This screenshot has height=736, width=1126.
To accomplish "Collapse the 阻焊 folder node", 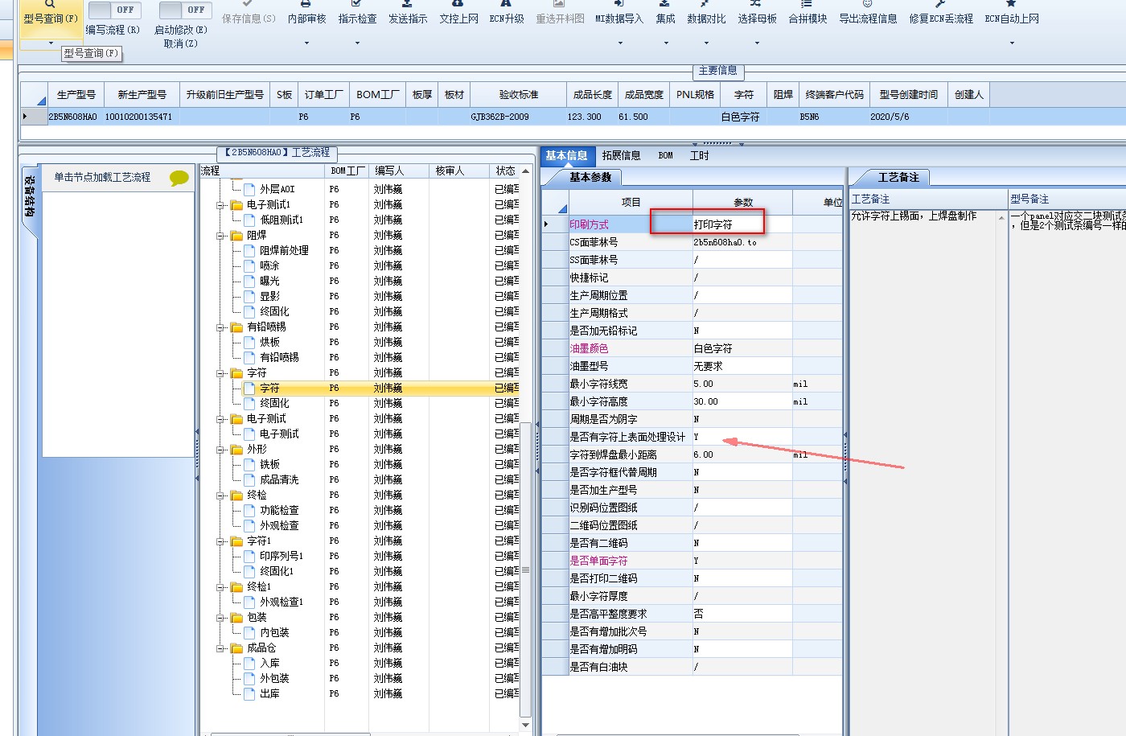I will click(x=220, y=236).
